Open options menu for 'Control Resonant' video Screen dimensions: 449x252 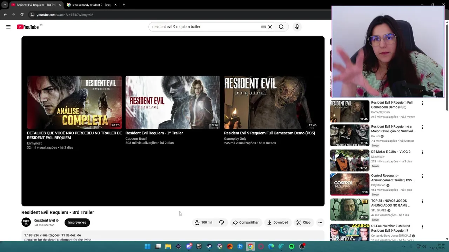click(x=422, y=176)
